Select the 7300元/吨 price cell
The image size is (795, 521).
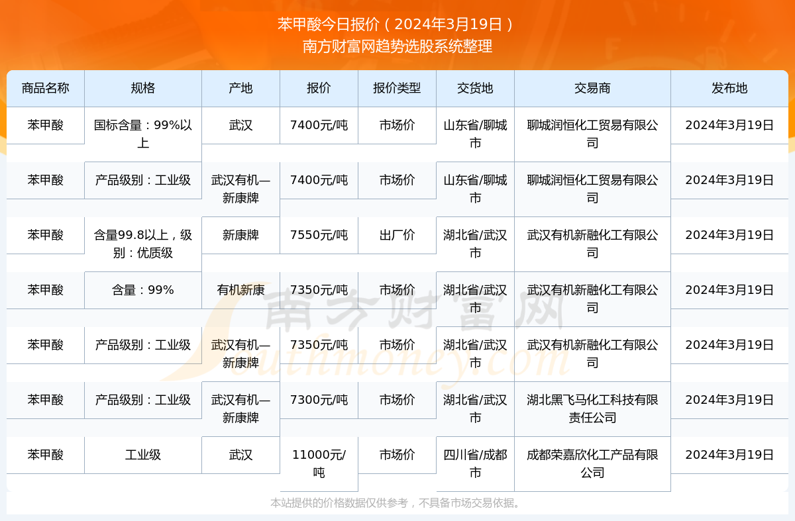click(319, 400)
